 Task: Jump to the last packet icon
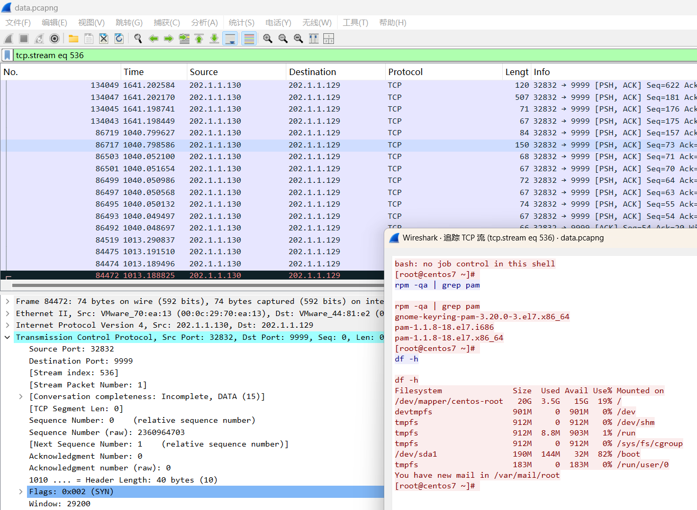[214, 39]
